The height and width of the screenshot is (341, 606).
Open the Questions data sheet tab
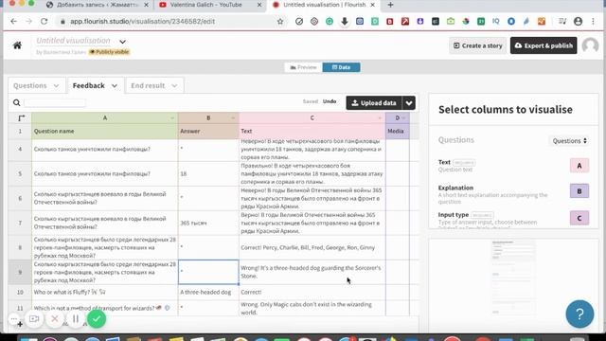[36, 85]
